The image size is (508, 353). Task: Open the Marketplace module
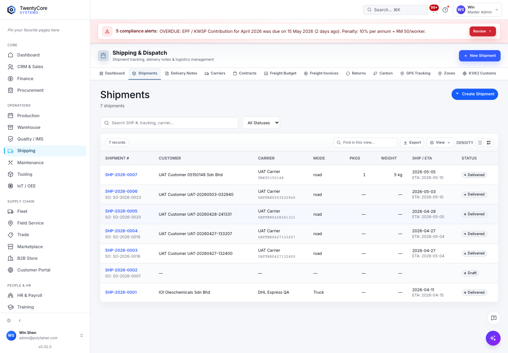[x=45, y=247]
